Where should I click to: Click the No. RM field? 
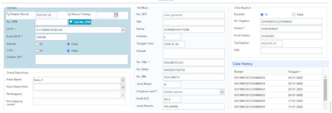tap(194, 77)
